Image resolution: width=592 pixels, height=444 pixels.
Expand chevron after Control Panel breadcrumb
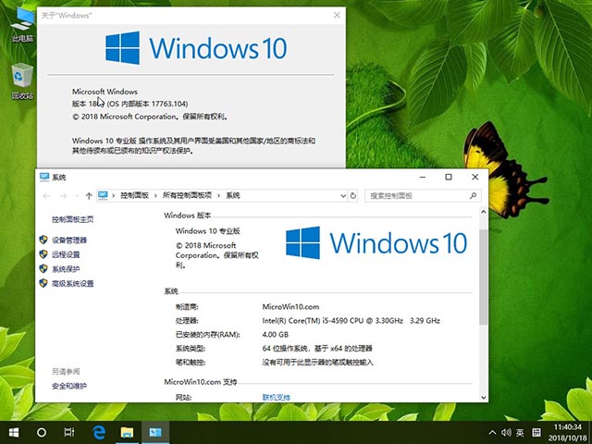click(155, 195)
